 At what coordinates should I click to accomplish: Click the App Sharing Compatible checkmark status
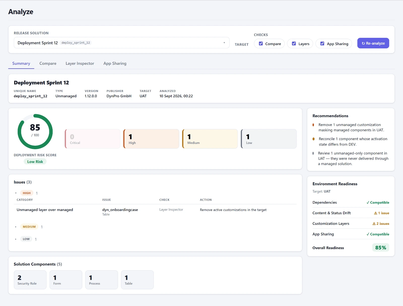click(x=378, y=234)
